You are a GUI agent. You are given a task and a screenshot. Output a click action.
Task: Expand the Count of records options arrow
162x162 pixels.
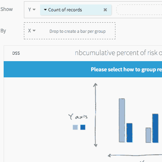tap(45, 10)
